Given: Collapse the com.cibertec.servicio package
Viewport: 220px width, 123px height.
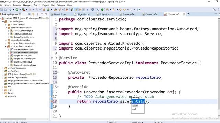Looking at the screenshot, I should [6, 46].
